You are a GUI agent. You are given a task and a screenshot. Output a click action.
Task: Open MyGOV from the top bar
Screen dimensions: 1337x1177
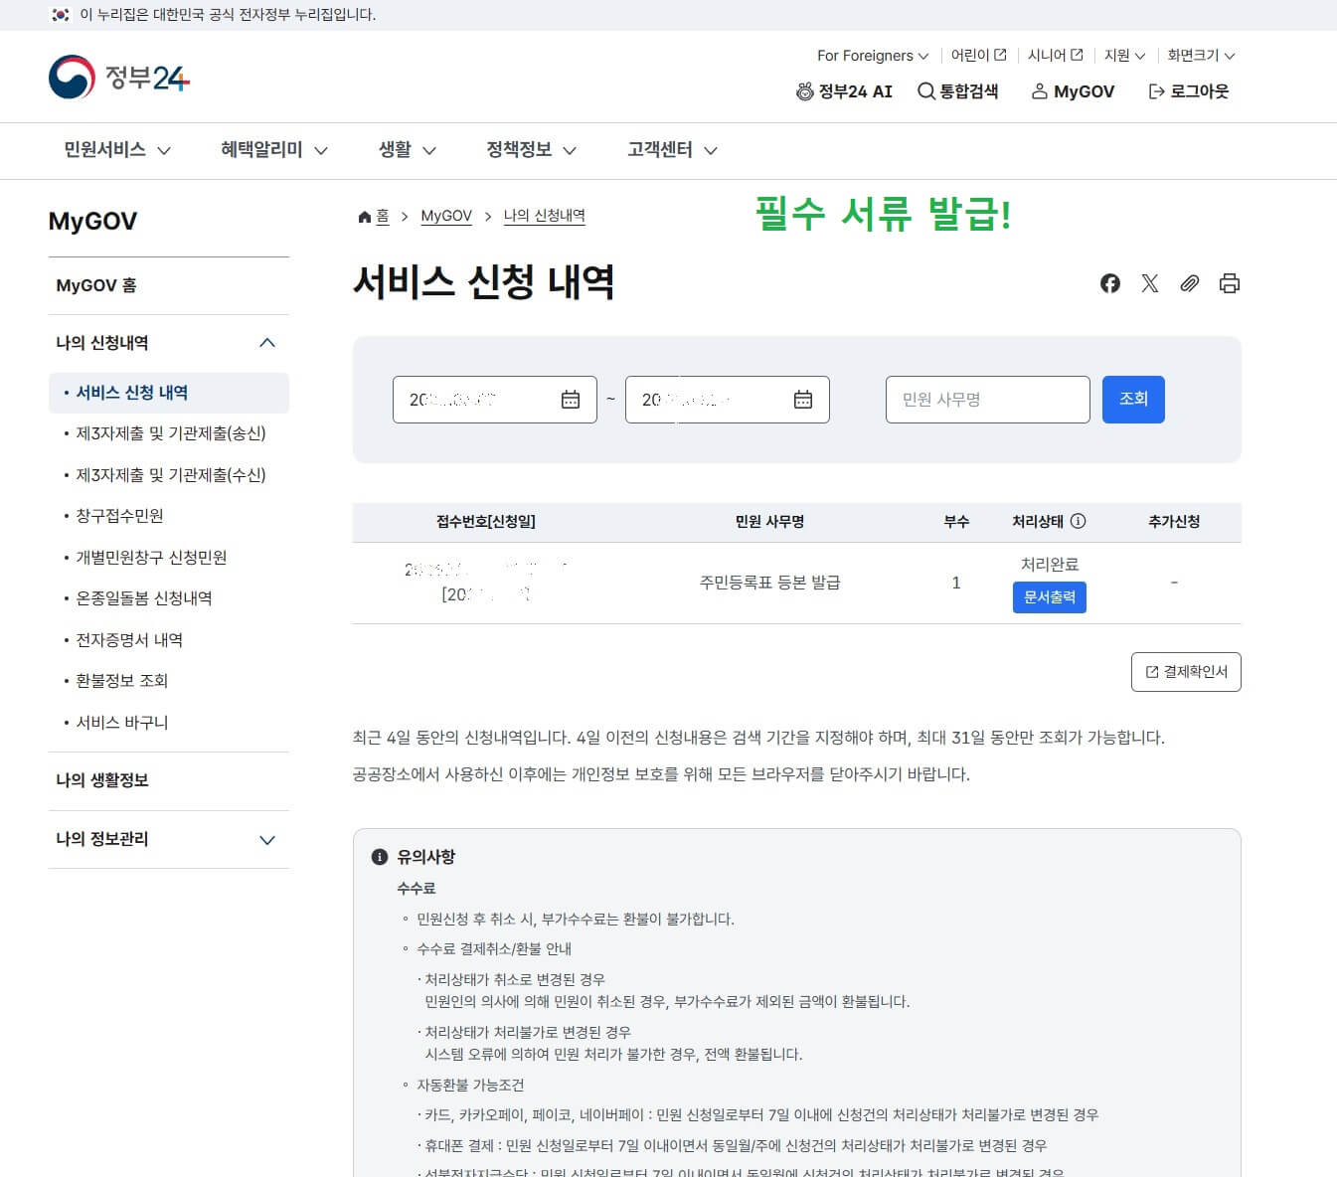click(1073, 91)
